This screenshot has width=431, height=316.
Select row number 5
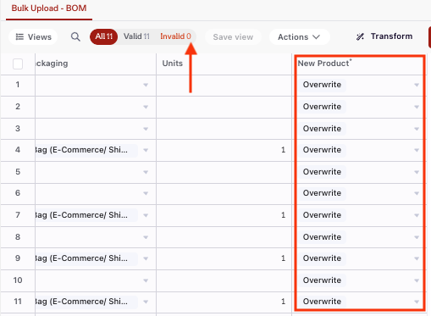point(18,172)
